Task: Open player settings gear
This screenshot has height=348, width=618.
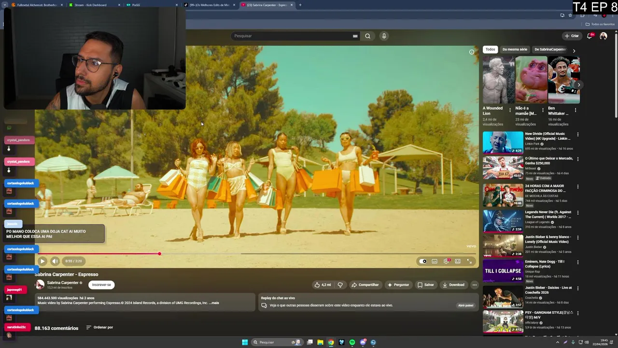Action: pos(447,261)
